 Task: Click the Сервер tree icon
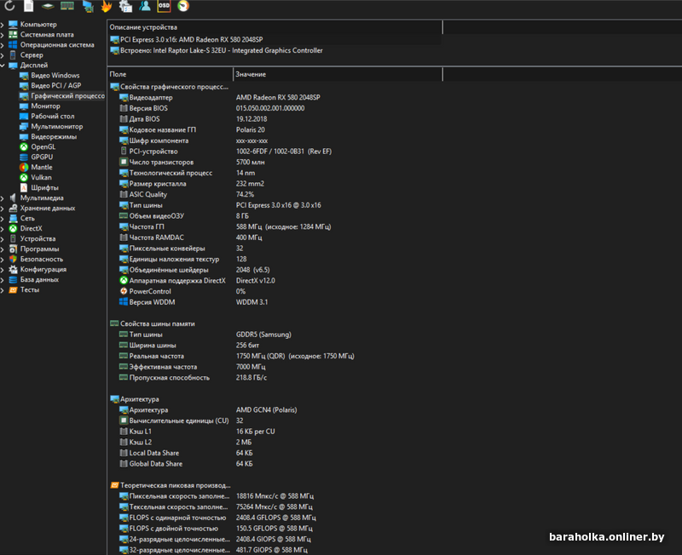(x=13, y=54)
